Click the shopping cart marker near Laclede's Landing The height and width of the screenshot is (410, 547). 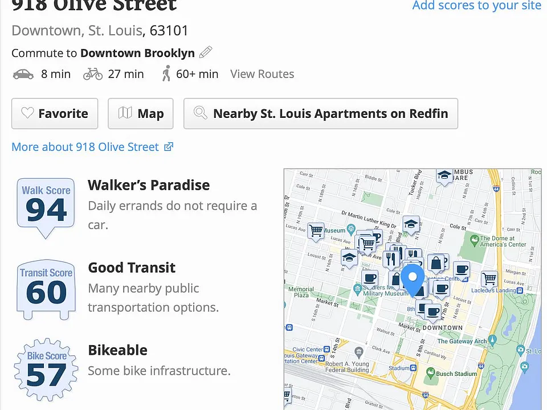pyautogui.click(x=489, y=280)
